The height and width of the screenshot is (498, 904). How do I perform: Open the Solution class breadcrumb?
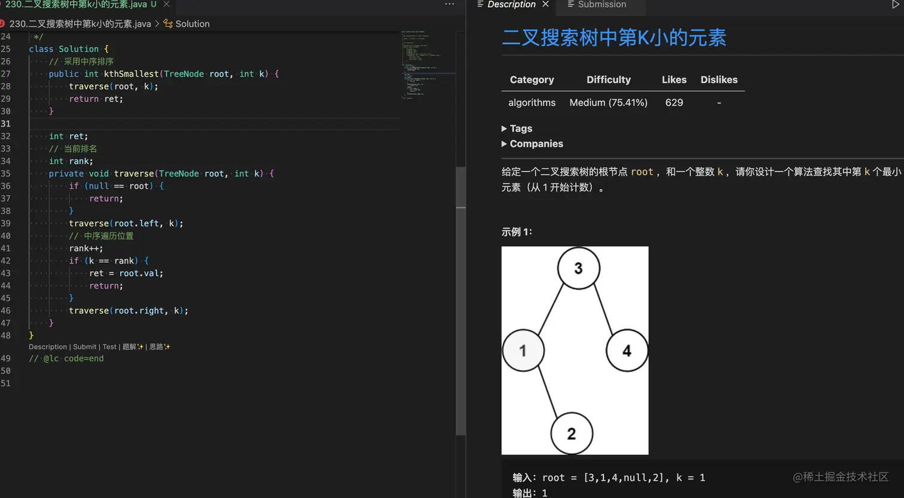click(187, 24)
